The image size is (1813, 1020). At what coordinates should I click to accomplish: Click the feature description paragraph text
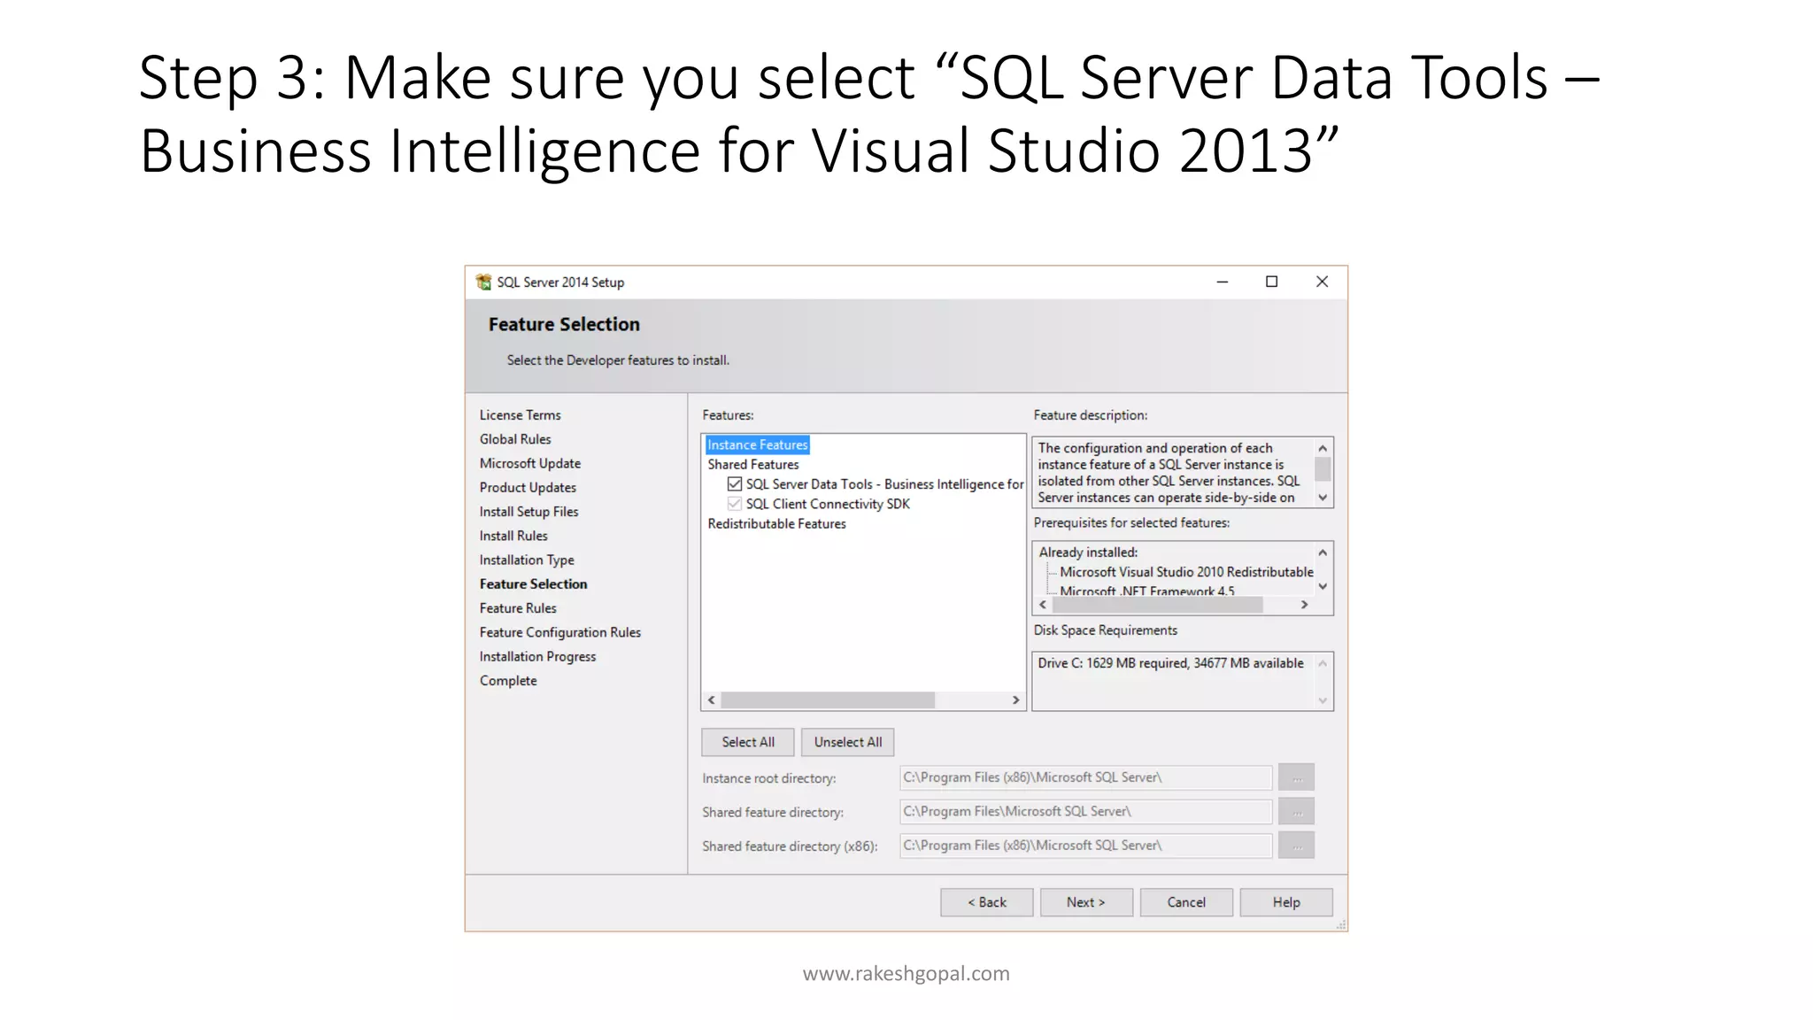(x=1169, y=473)
